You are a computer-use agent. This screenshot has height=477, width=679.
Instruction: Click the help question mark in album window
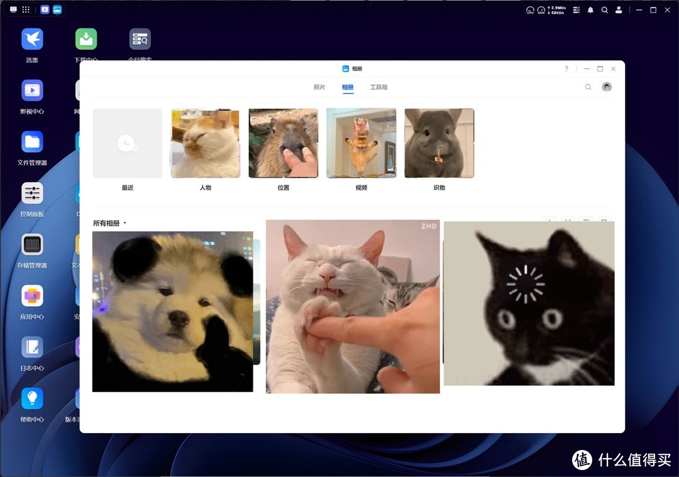click(x=566, y=69)
